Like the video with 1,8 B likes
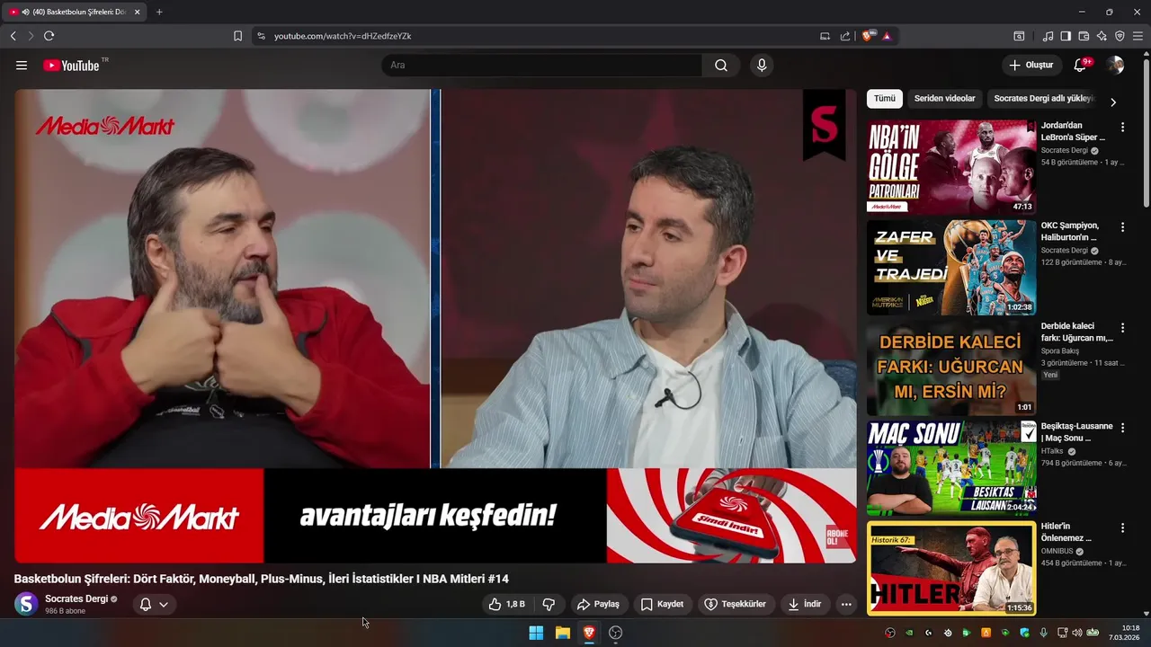This screenshot has width=1151, height=647. tap(506, 604)
